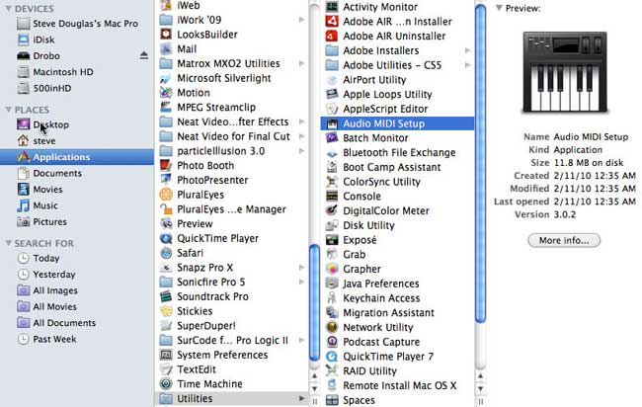Expand the Sonicfire Pro 5 arrow

[302, 282]
